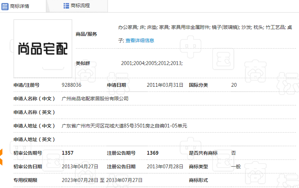Click the 商品/服务 label
The image size is (299, 188).
tap(86, 34)
